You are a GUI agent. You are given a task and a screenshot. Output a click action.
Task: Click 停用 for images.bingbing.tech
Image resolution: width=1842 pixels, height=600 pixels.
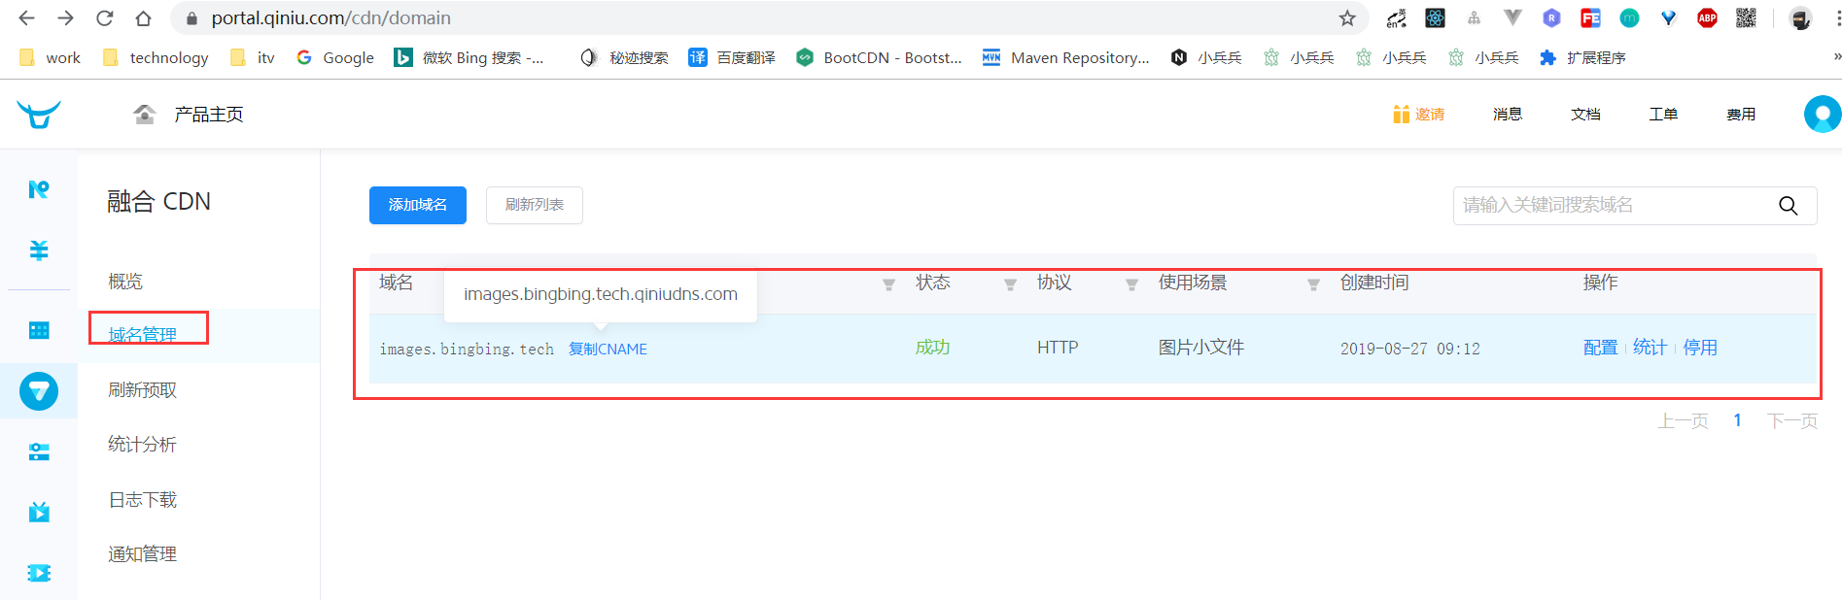(1700, 348)
